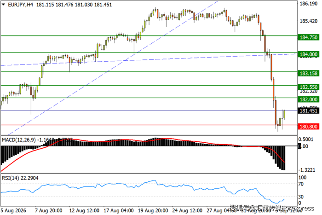The width and height of the screenshot is (322, 215).
Task: Click the OHLC values 181.115 181.476 181.030 181.451
Action: [x=74, y=5]
